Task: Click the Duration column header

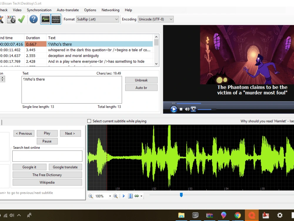Action: pos(35,38)
